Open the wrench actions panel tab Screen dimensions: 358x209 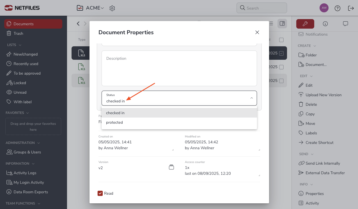pos(305,24)
